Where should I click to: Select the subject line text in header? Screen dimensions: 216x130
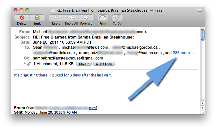(83, 37)
